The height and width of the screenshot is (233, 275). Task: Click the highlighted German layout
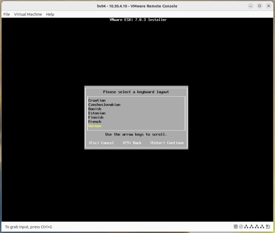[x=94, y=126]
